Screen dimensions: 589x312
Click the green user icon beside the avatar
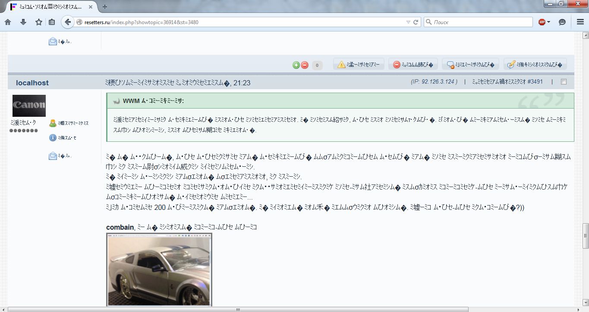[53, 123]
